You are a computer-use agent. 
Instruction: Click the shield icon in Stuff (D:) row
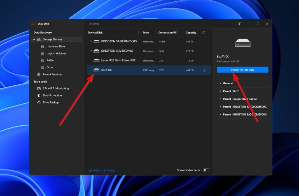(204, 70)
